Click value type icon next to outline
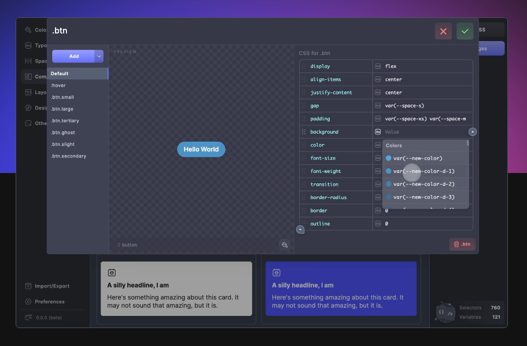This screenshot has width=527, height=346. pos(378,224)
